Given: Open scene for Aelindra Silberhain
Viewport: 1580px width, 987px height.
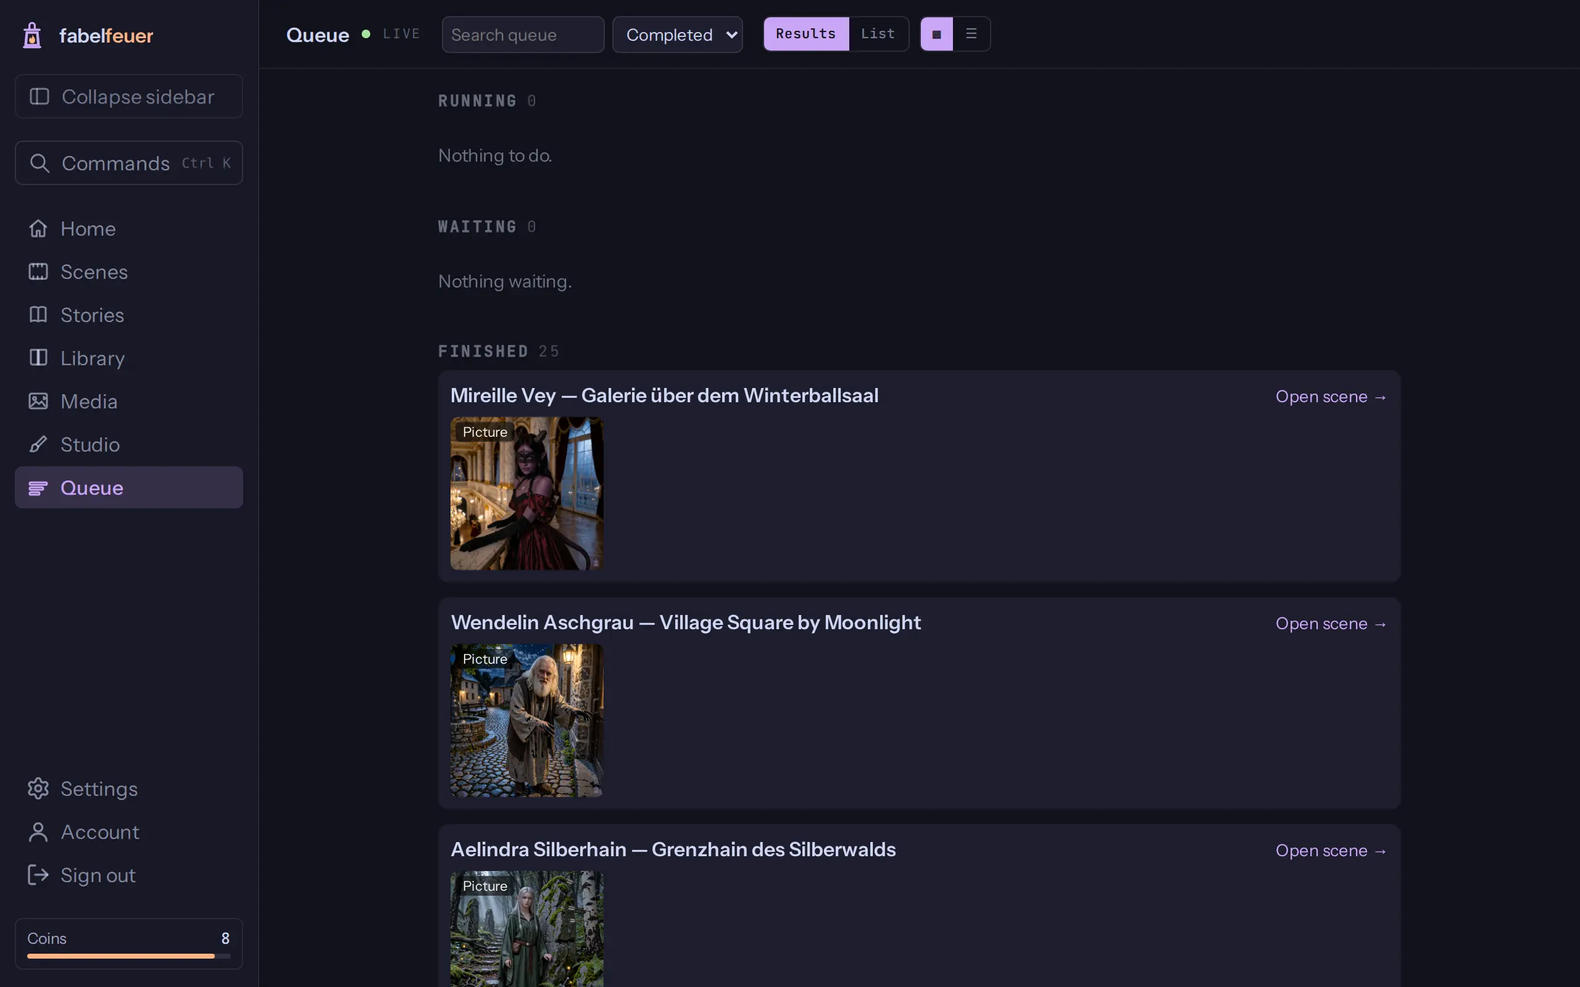Looking at the screenshot, I should tap(1331, 851).
